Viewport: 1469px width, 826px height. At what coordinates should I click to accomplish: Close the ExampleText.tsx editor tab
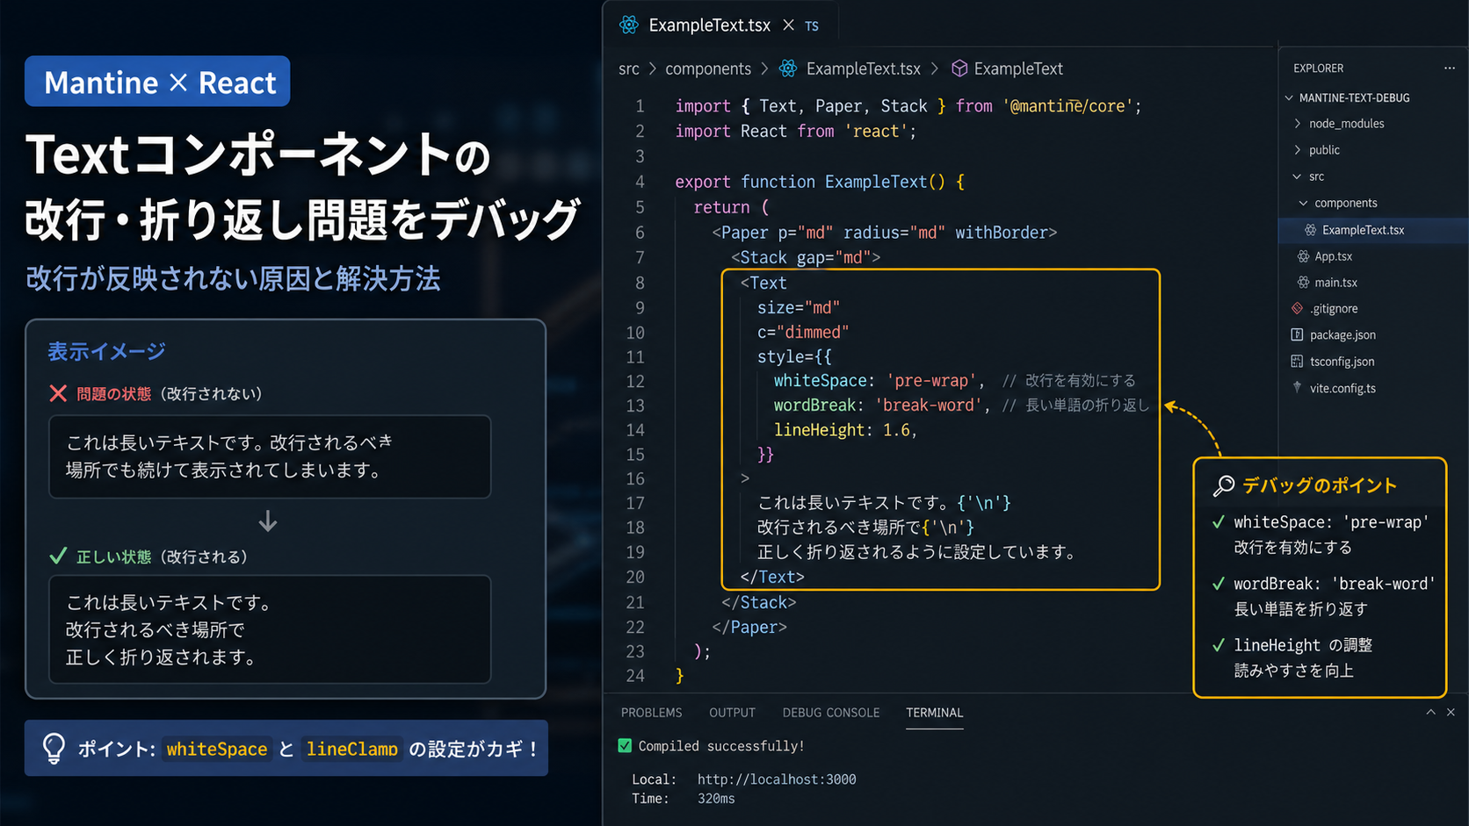click(x=788, y=25)
